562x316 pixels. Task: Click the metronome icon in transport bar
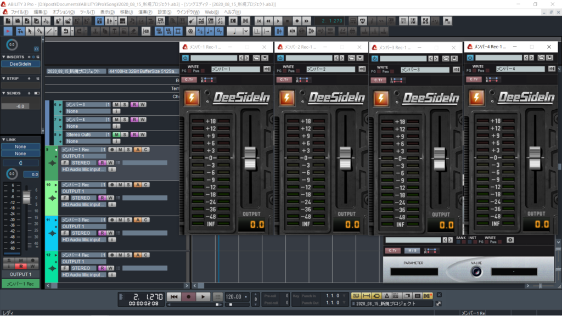coord(387,296)
